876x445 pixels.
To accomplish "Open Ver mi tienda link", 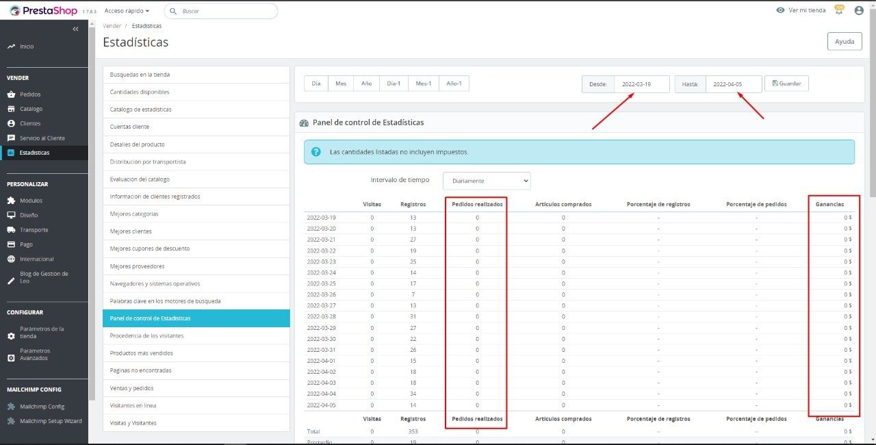I will click(x=807, y=10).
